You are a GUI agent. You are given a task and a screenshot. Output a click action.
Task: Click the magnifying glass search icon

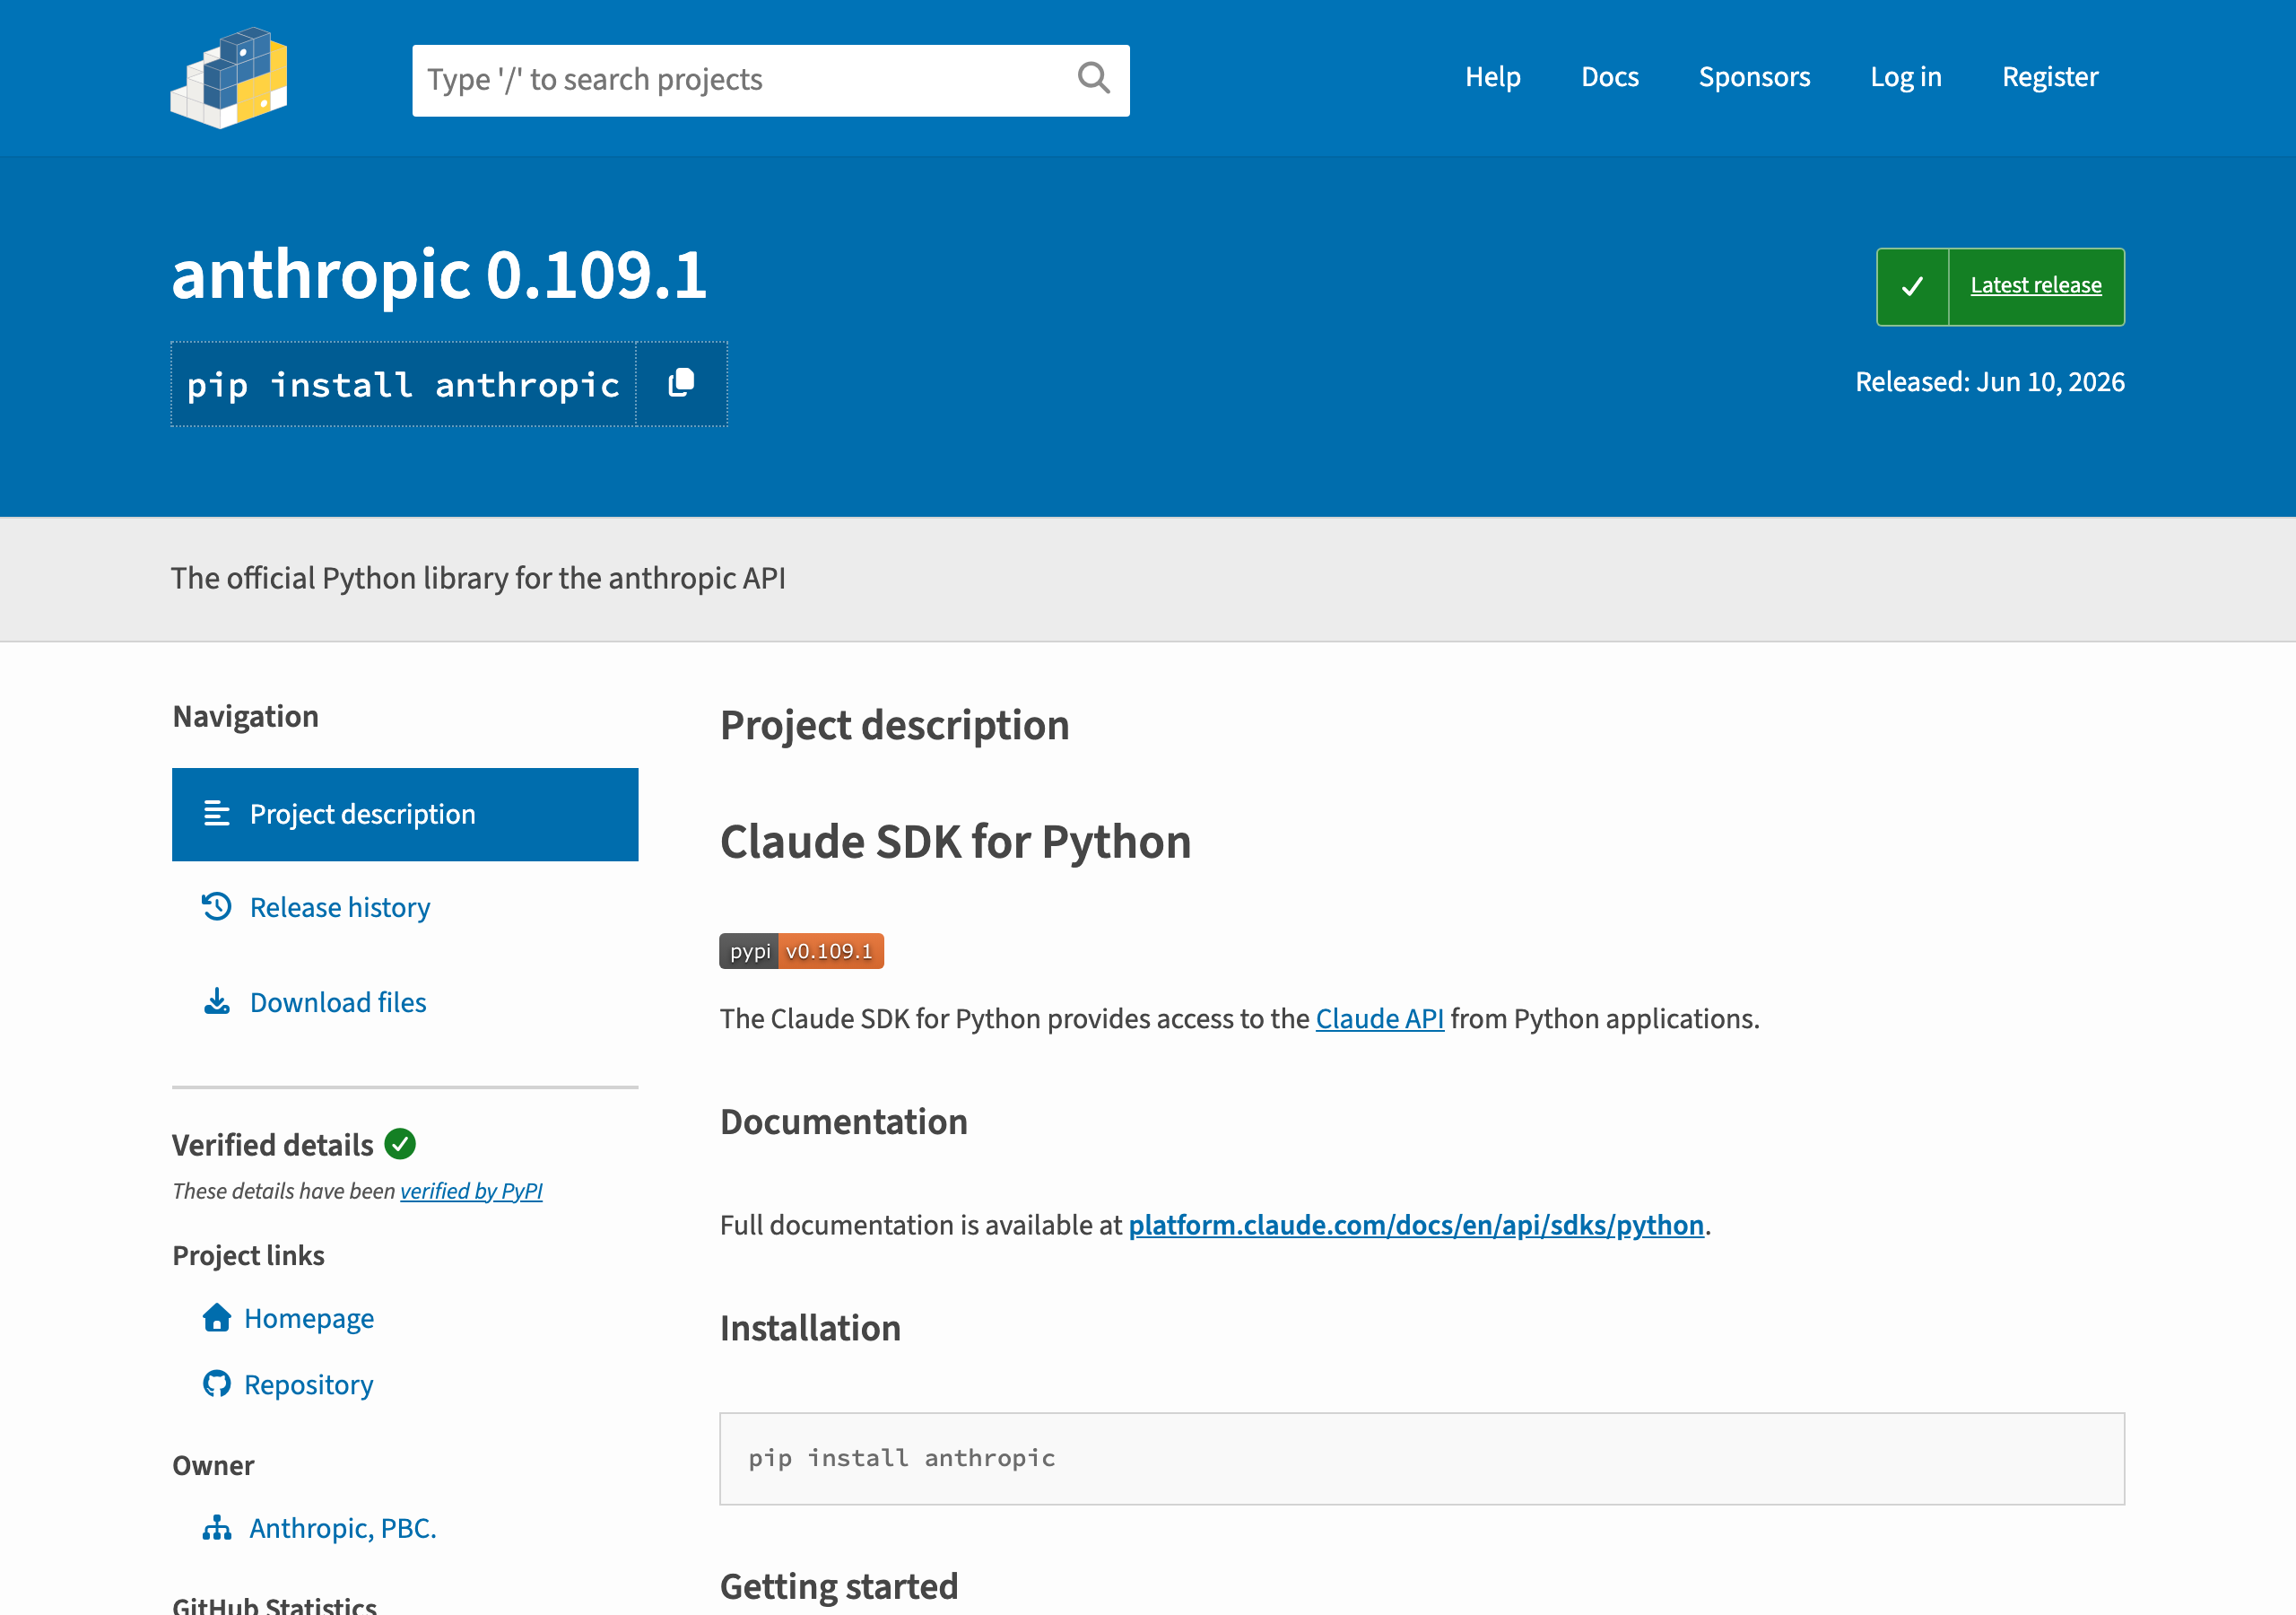point(1093,78)
